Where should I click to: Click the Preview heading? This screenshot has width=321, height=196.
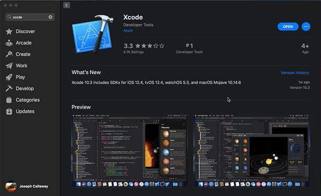(81, 107)
